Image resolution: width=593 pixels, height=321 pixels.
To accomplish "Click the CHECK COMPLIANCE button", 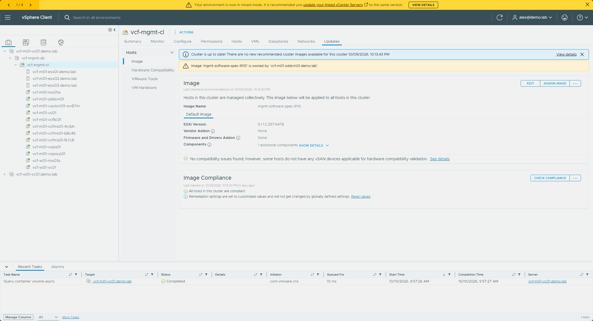I will [550, 178].
